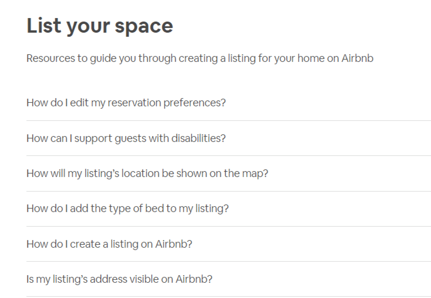This screenshot has height=298, width=431.
Task: Select the create a listing question row
Action: 109,244
